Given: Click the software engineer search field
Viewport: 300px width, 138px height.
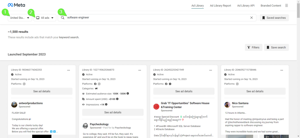Looking at the screenshot, I should 157,18.
